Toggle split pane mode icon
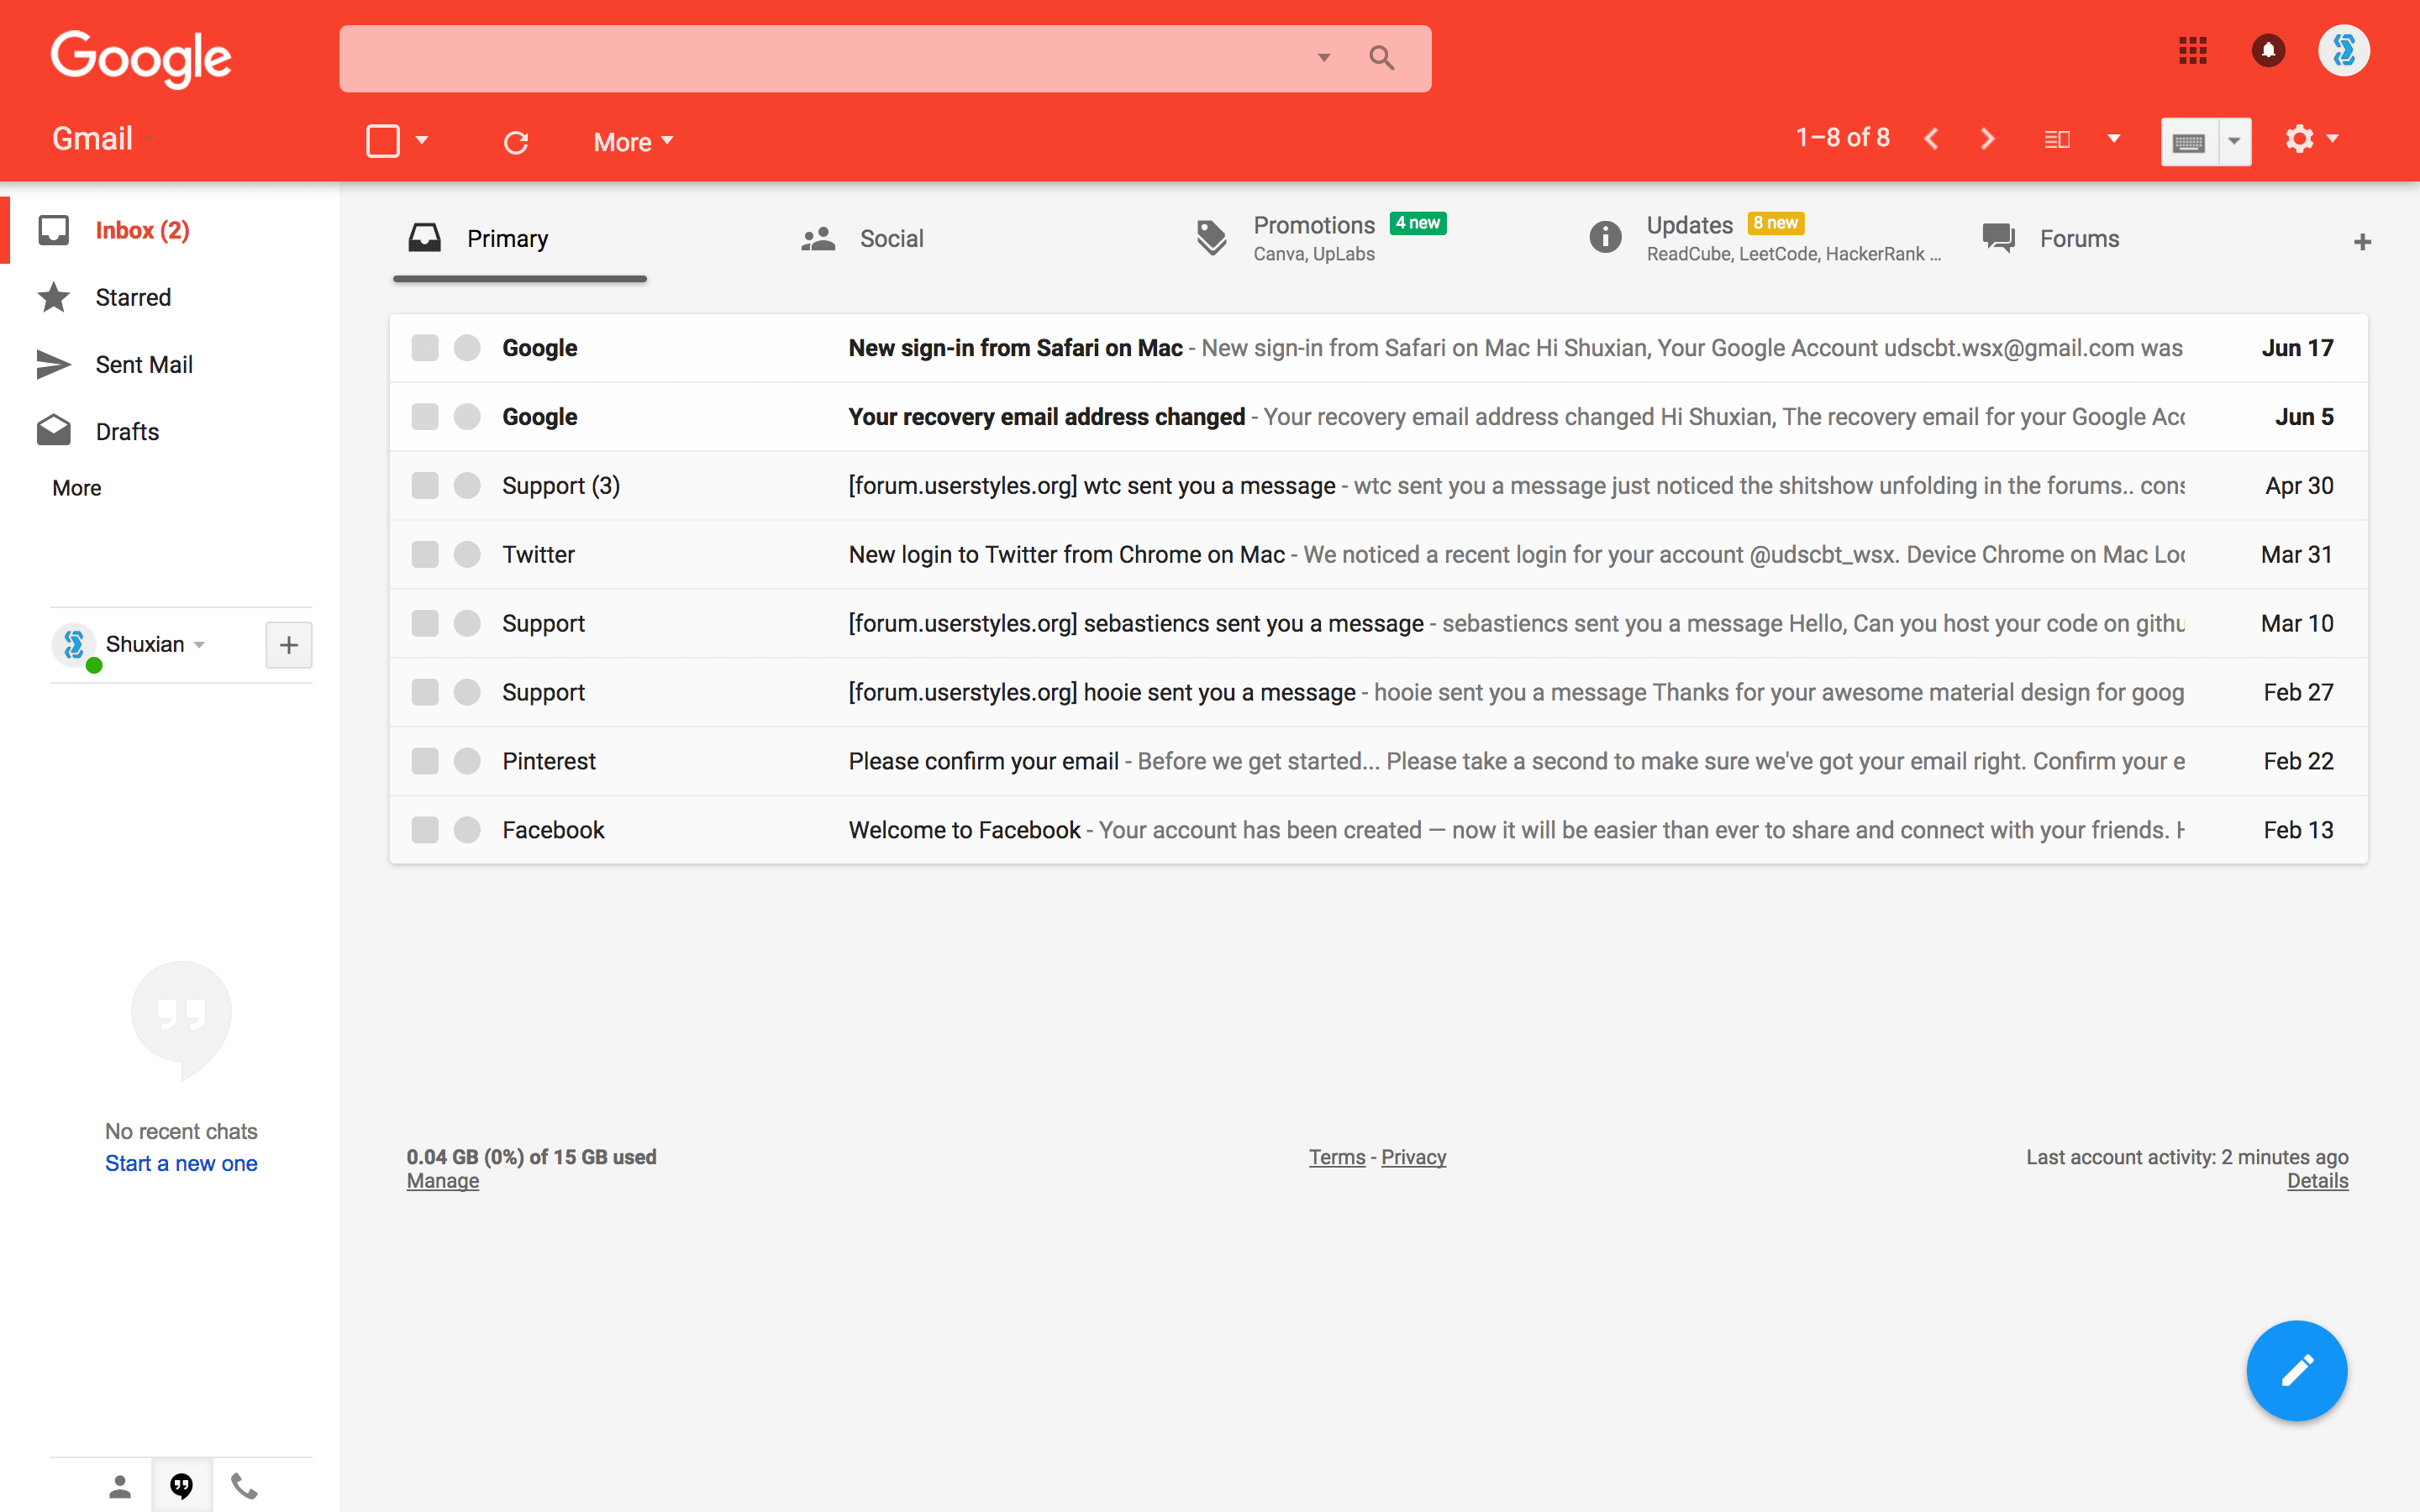 (x=2057, y=139)
